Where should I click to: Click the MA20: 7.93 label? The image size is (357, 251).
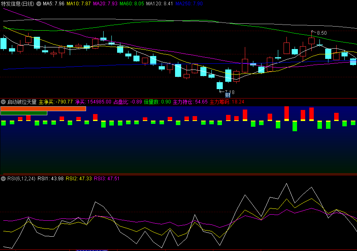(105, 4)
